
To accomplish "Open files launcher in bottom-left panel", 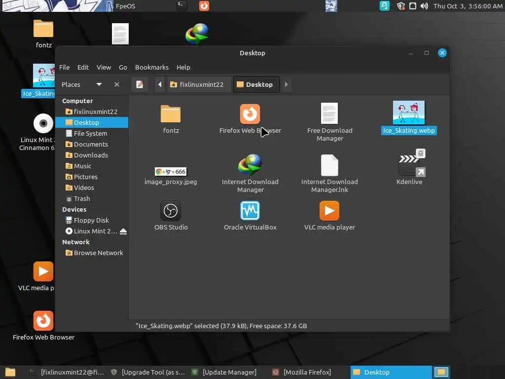I will click(10, 372).
